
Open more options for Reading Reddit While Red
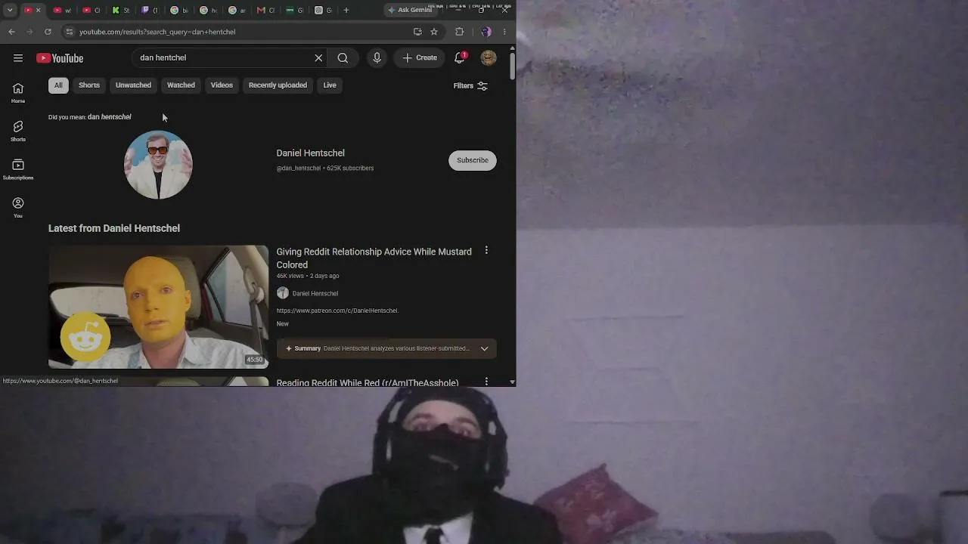pyautogui.click(x=486, y=382)
